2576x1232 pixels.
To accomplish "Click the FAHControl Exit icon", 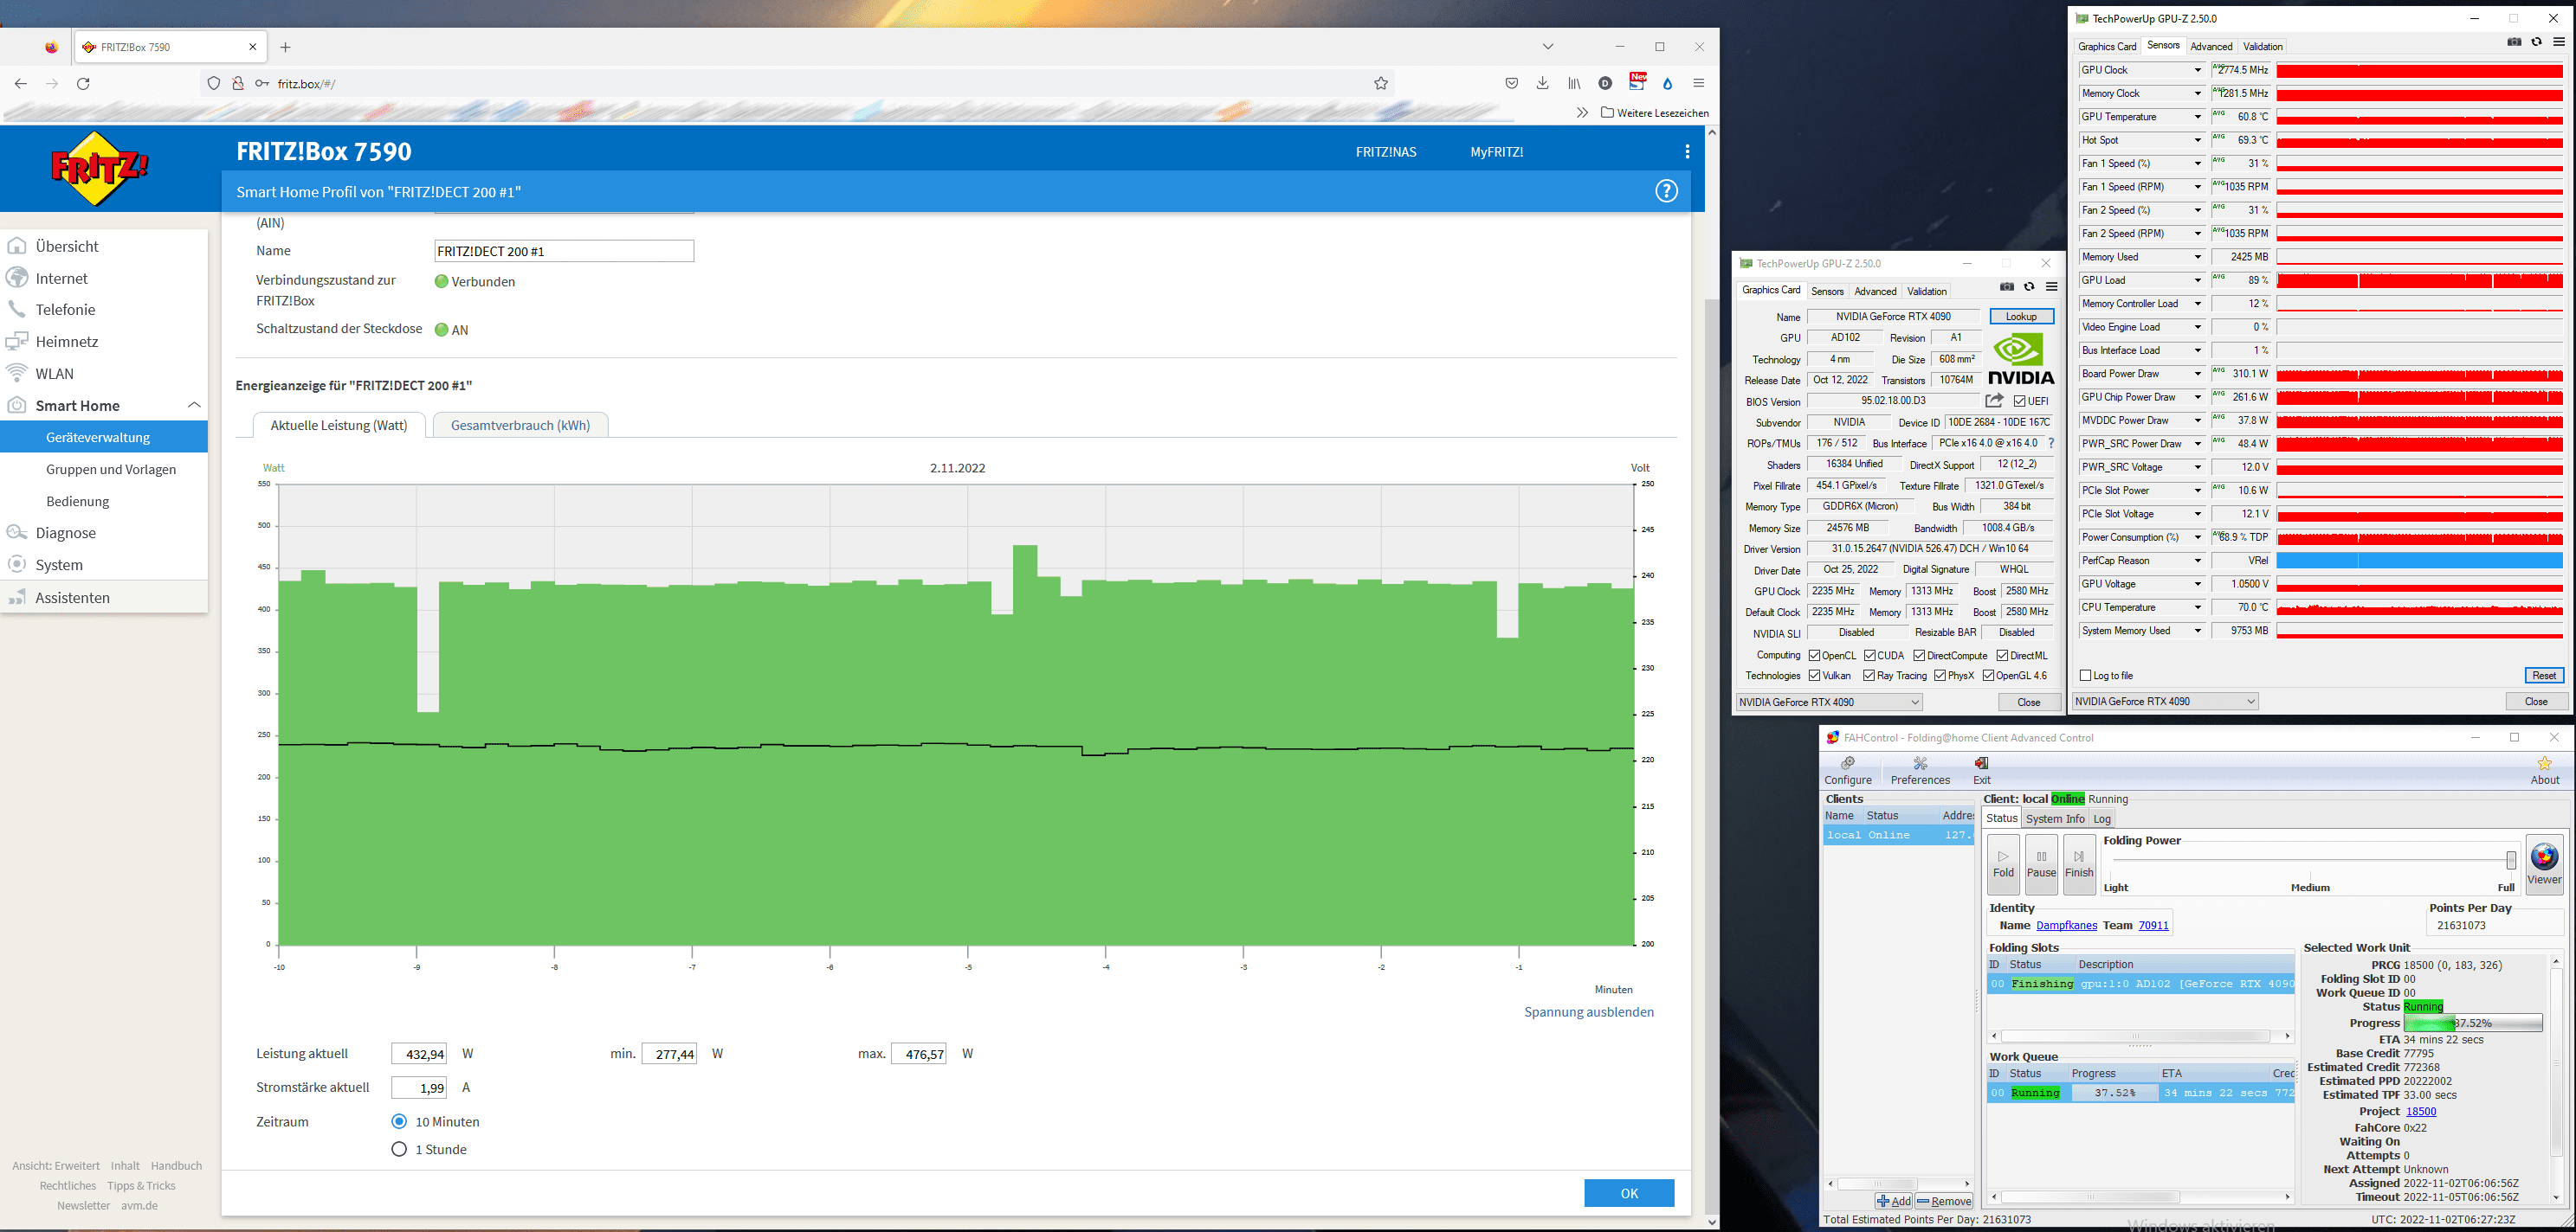I will coord(1982,770).
